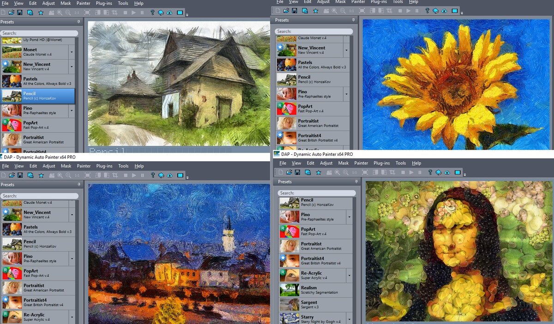Blue canvas screen icon in top-left window
The height and width of the screenshot is (324, 554).
point(180,12)
